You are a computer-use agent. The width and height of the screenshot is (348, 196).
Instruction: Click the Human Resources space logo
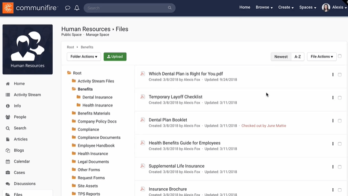click(28, 49)
